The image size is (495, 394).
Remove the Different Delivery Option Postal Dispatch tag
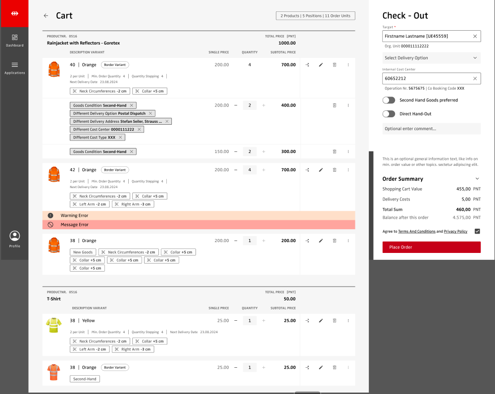click(x=151, y=113)
